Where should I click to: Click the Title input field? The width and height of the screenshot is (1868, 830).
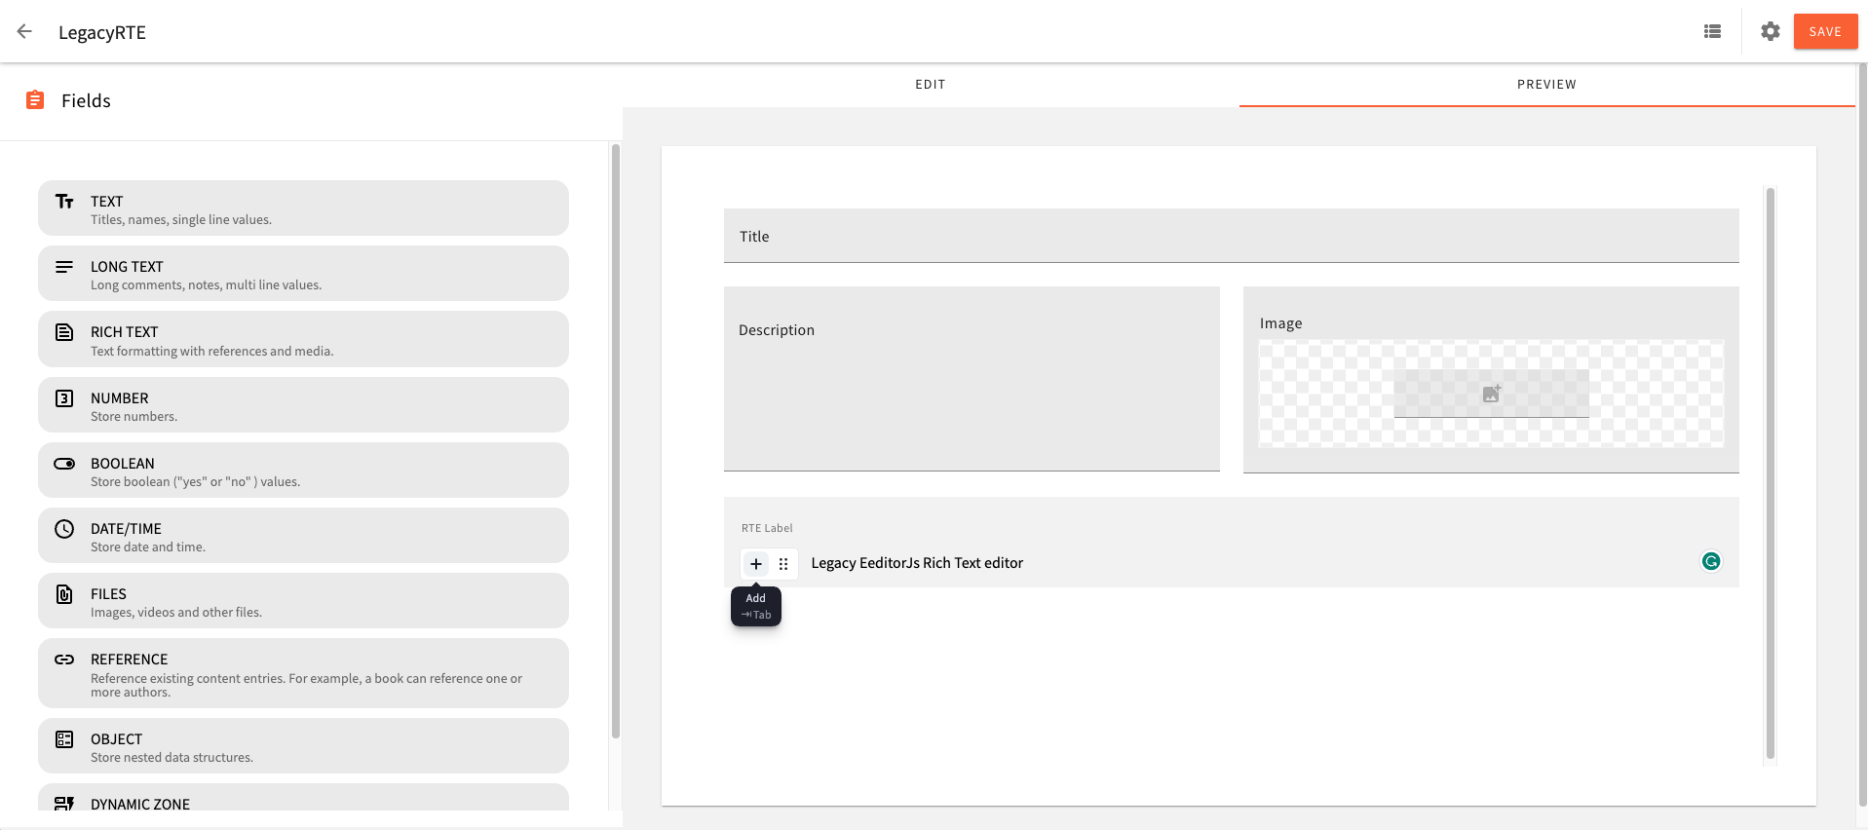click(1230, 237)
